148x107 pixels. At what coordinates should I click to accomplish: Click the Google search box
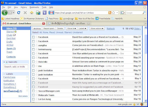click(134, 13)
